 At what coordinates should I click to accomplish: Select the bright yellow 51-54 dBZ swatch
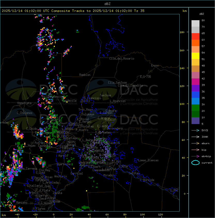coord(195,56)
